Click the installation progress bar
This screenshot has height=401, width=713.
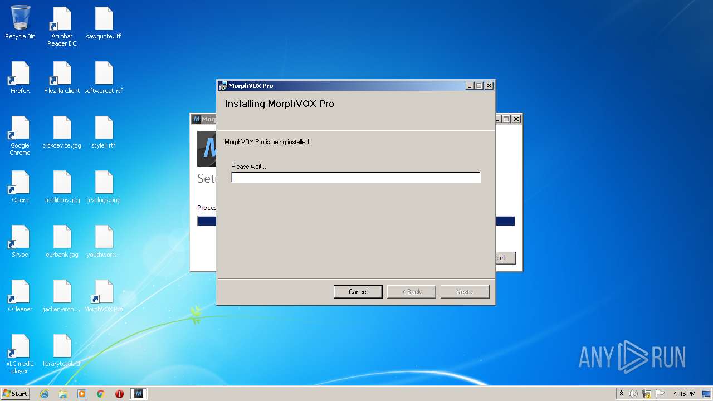tap(356, 177)
